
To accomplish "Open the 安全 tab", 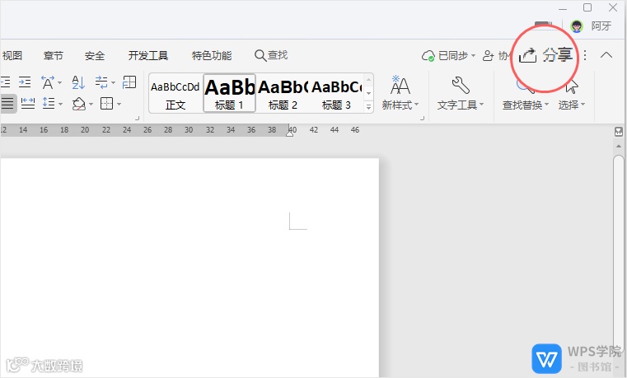I will (95, 55).
